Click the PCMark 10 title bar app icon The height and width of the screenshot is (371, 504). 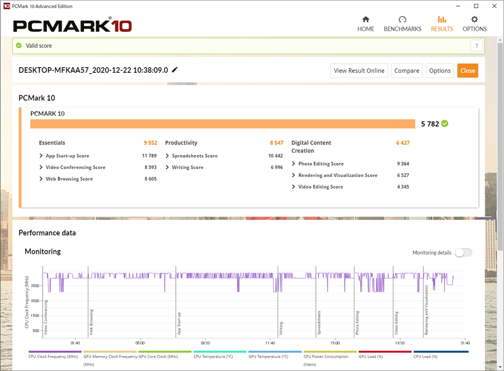coord(6,6)
